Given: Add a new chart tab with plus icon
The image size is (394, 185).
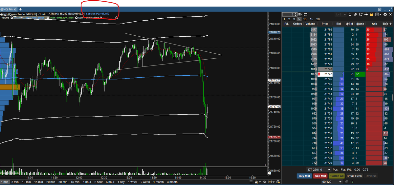Looking at the screenshot, I should click(20, 9).
